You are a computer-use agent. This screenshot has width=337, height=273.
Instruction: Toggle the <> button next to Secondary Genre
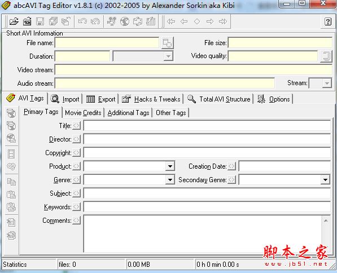click(x=231, y=179)
